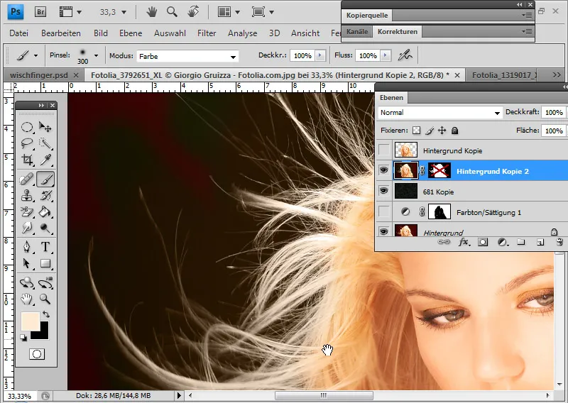
Task: Click the foreground color swatch
Action: (30, 321)
